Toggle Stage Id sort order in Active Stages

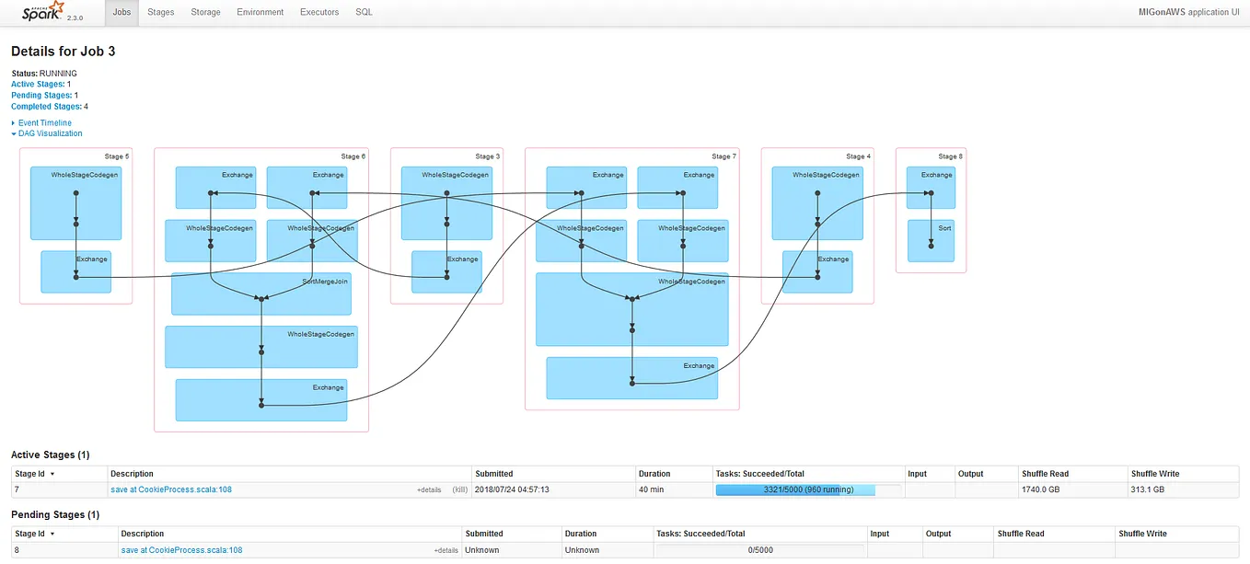pos(30,473)
